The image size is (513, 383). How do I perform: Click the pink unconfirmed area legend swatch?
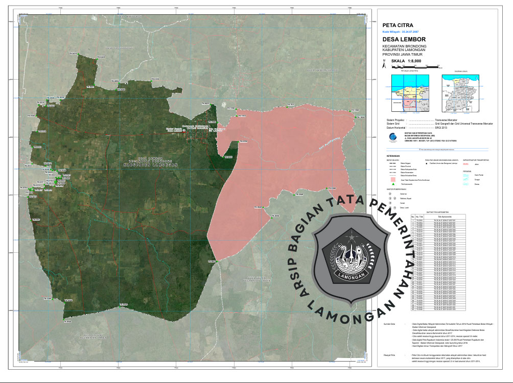[x=392, y=179]
